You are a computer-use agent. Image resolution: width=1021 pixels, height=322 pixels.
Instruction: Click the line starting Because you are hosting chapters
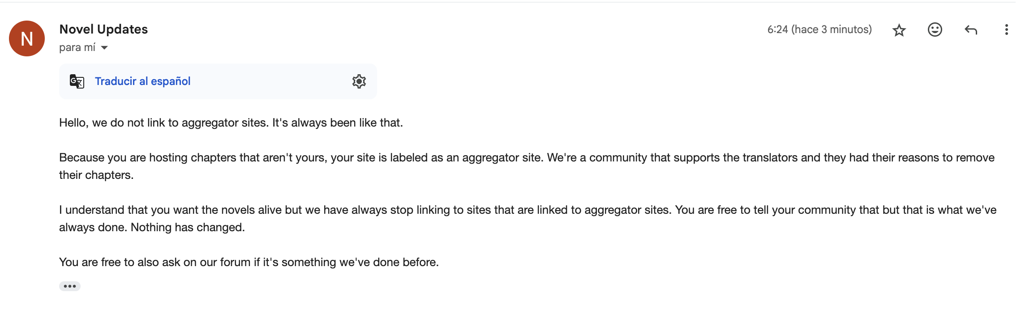tap(527, 157)
